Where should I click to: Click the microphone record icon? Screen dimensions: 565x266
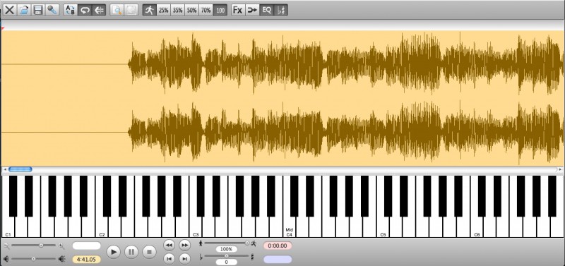coord(52,10)
